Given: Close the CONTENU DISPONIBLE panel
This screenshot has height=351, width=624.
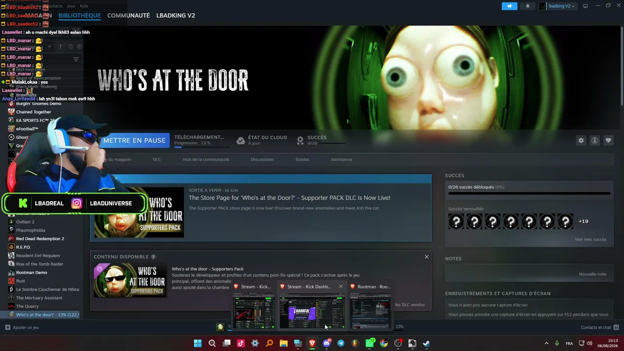Looking at the screenshot, I should 427,257.
